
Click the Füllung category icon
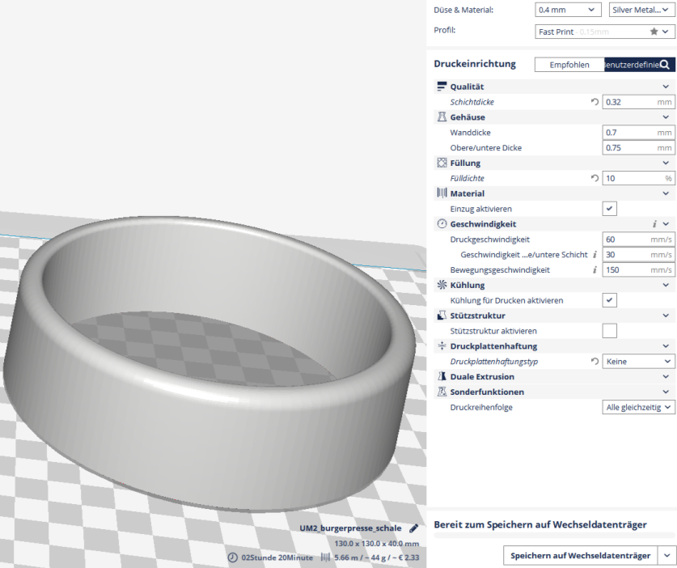442,163
